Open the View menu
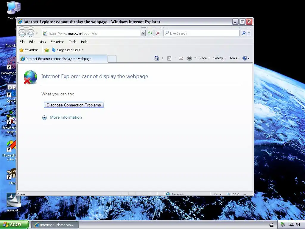This screenshot has width=305, height=229. click(43, 42)
